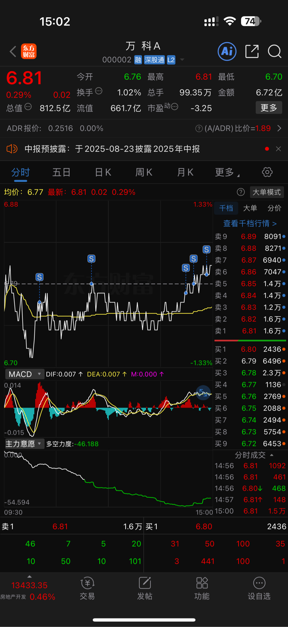Switch to the 日K tab
The height and width of the screenshot is (627, 288).
103,172
